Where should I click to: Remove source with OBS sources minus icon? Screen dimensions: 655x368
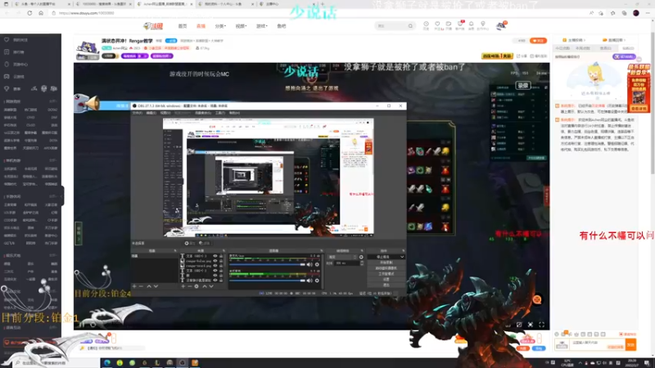tap(190, 286)
